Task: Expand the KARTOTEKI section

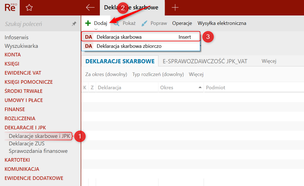Action: tap(17, 160)
